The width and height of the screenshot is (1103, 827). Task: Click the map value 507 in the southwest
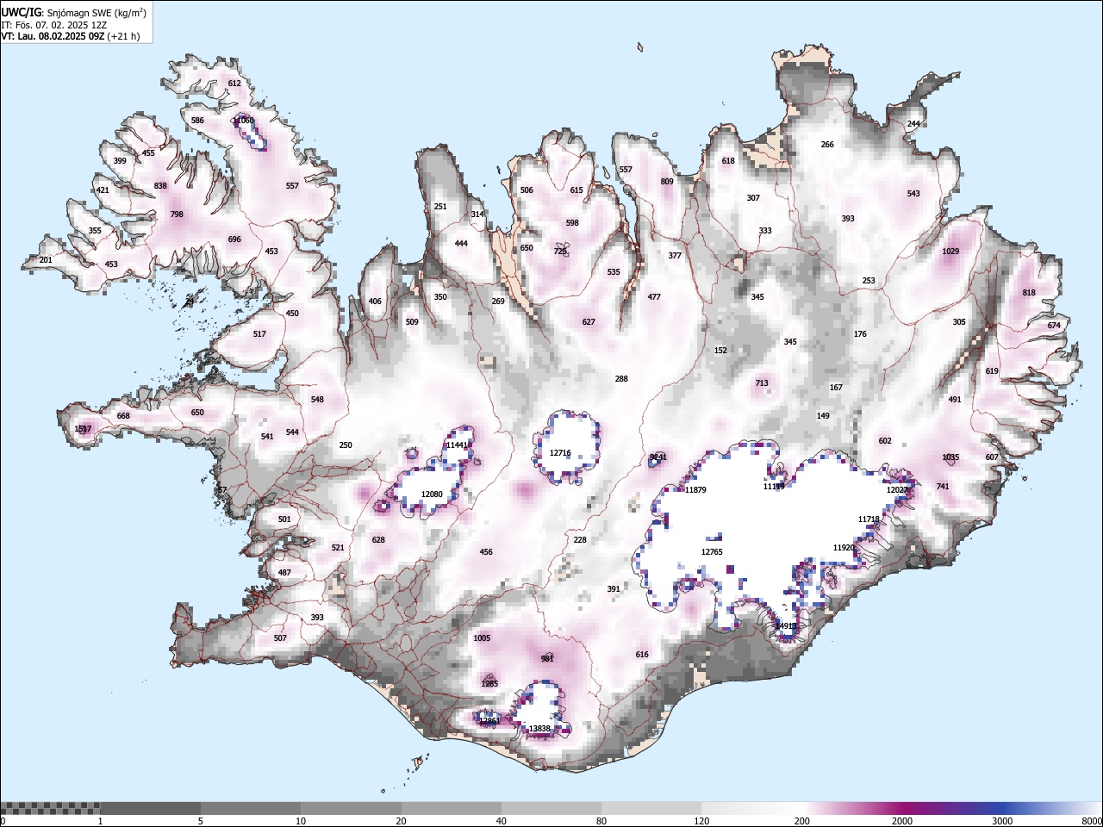(280, 638)
